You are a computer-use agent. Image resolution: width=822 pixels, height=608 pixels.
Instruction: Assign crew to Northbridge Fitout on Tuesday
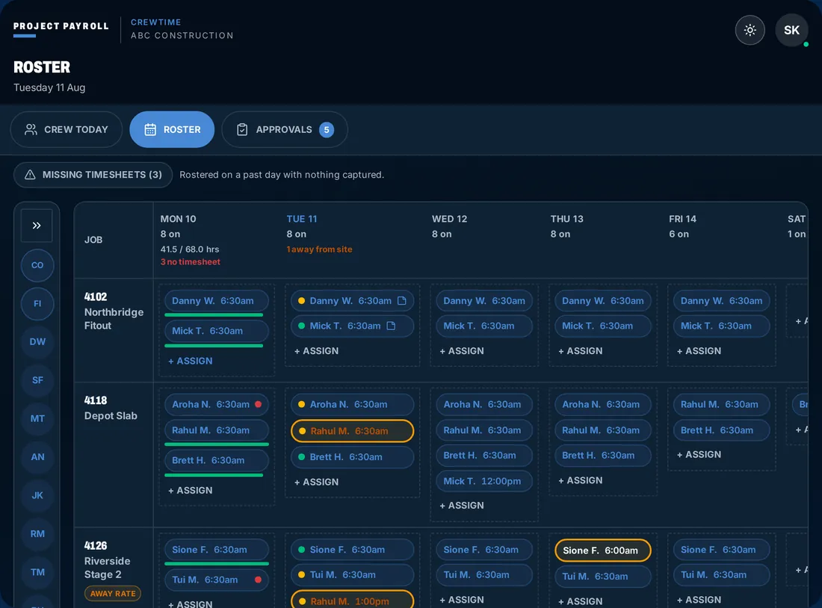pos(316,350)
